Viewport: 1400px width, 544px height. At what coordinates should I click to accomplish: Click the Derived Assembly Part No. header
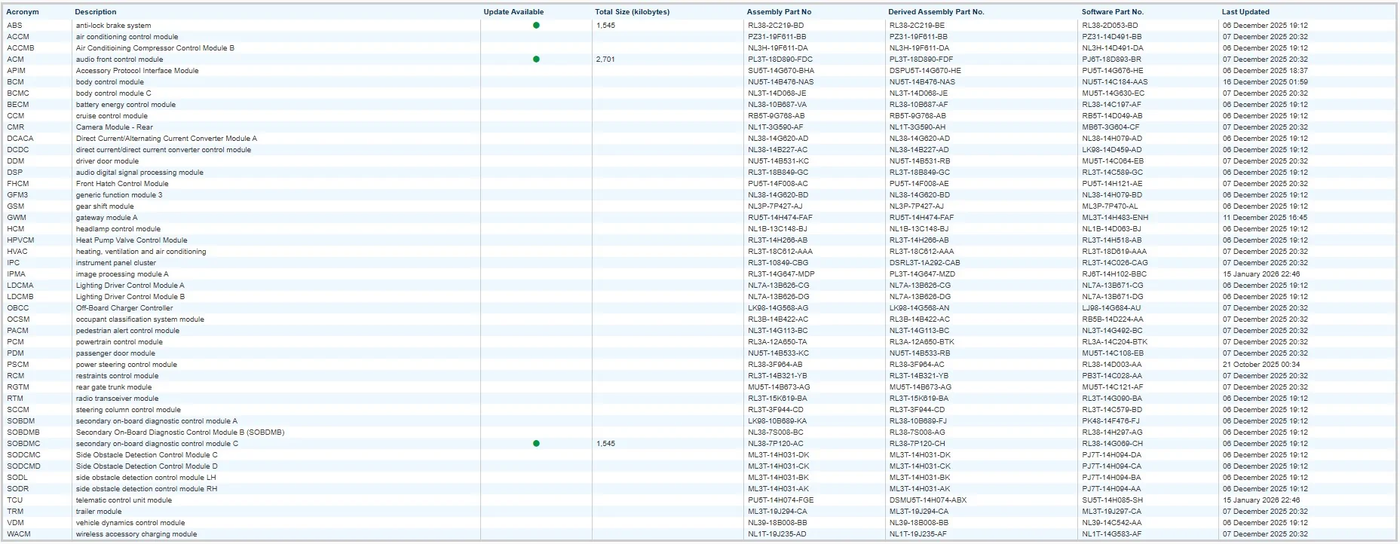click(936, 12)
